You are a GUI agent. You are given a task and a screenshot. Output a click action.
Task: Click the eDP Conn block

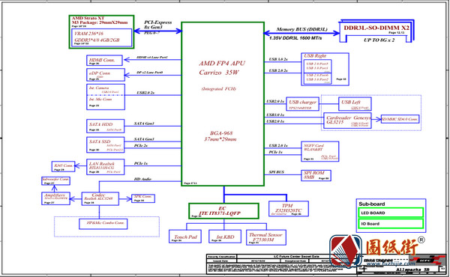[106, 75]
